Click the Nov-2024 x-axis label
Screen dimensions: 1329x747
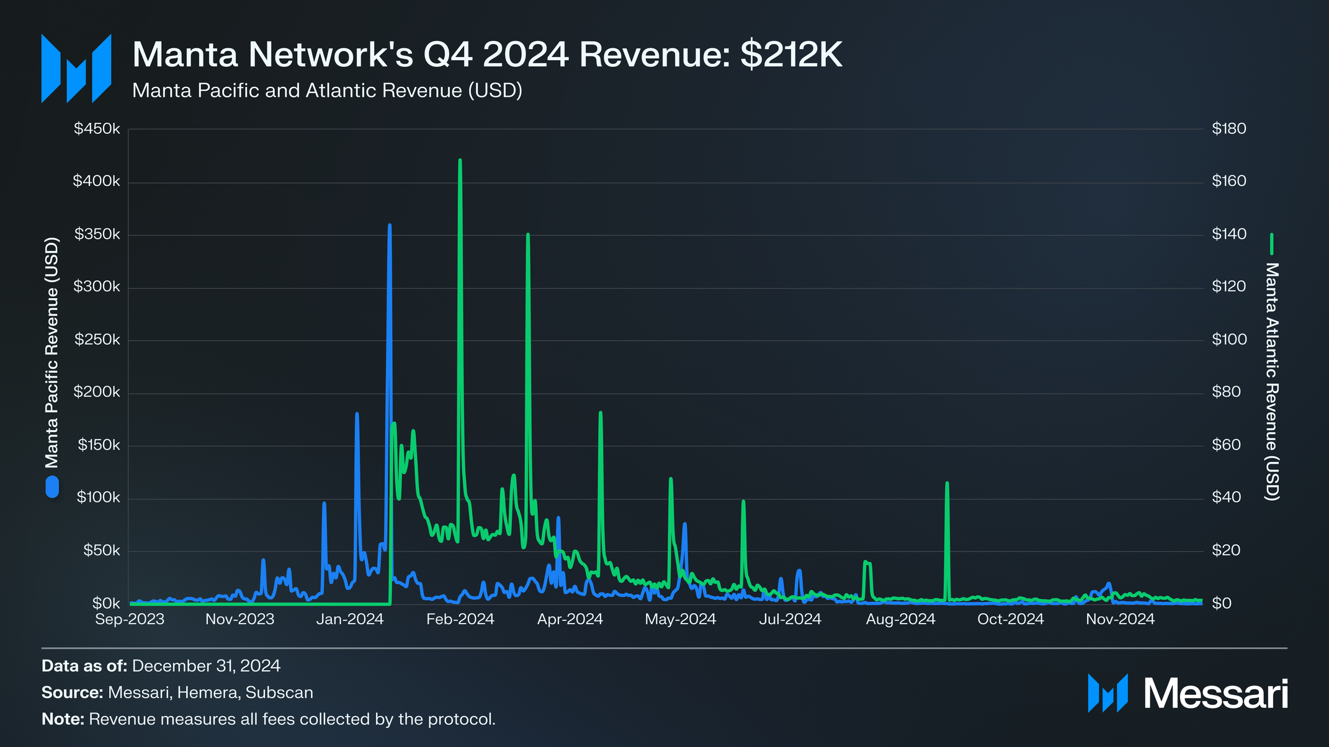1120,619
